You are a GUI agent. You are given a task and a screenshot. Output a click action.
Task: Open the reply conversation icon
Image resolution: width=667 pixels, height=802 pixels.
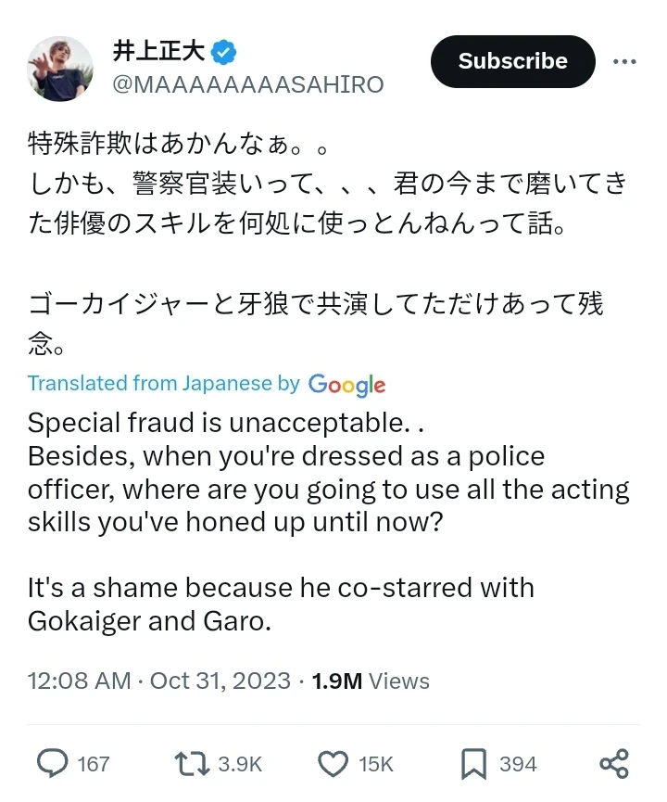(53, 764)
